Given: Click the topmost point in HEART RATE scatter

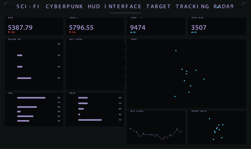Looking at the screenshot, I should point(210,119).
